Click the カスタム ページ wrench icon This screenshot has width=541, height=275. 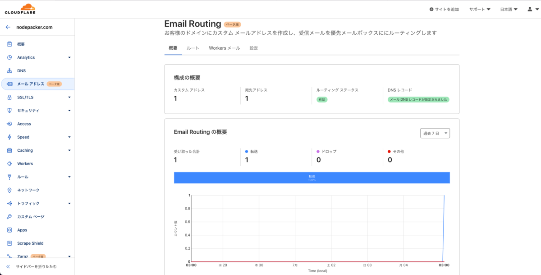[x=9, y=217]
